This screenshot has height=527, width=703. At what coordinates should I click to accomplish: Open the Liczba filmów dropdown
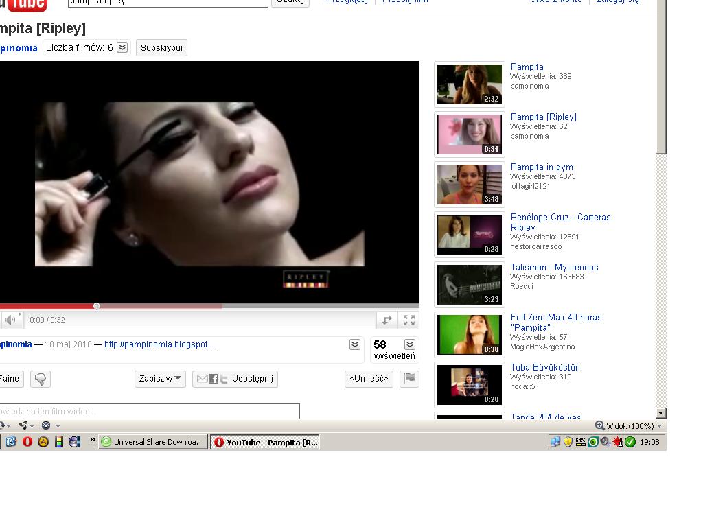coord(122,47)
